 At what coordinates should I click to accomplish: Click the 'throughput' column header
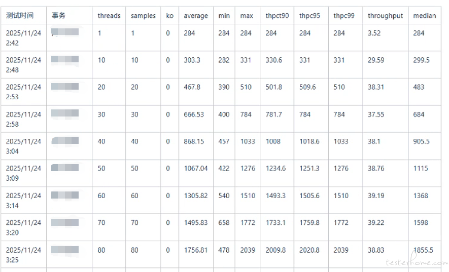point(385,16)
